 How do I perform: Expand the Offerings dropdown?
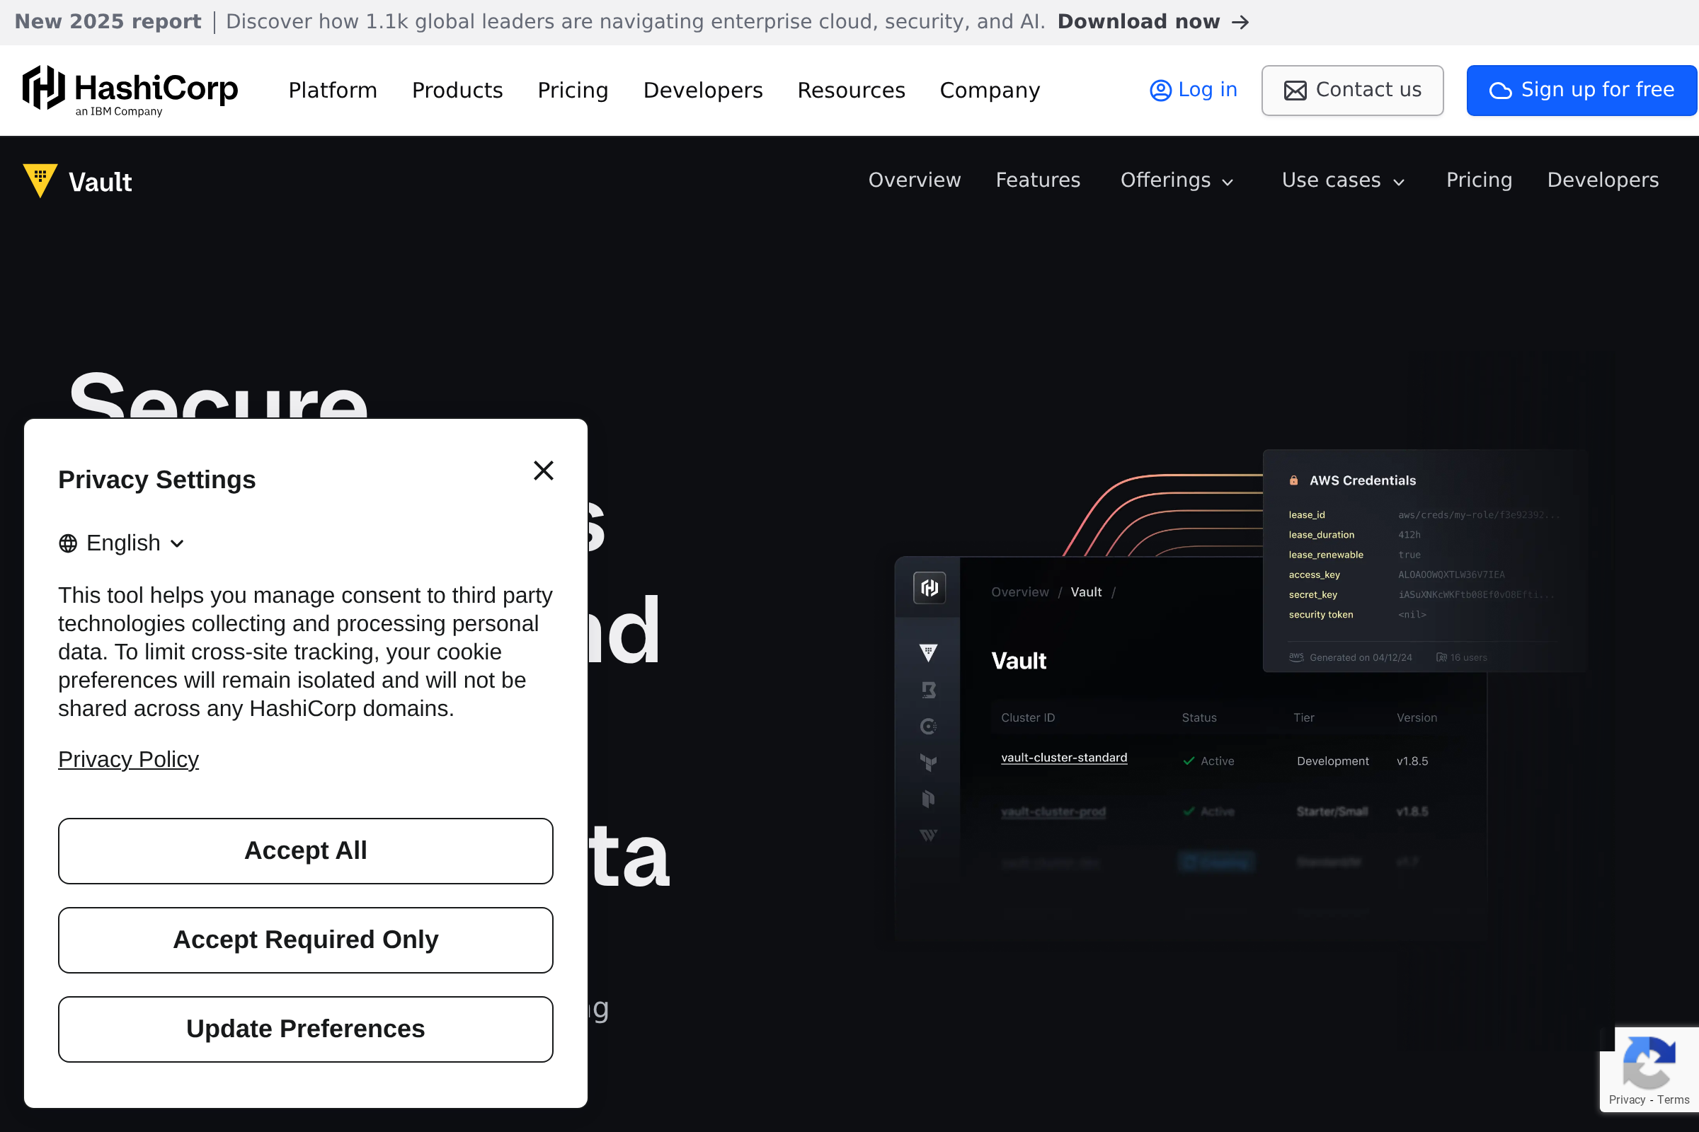coord(1177,180)
